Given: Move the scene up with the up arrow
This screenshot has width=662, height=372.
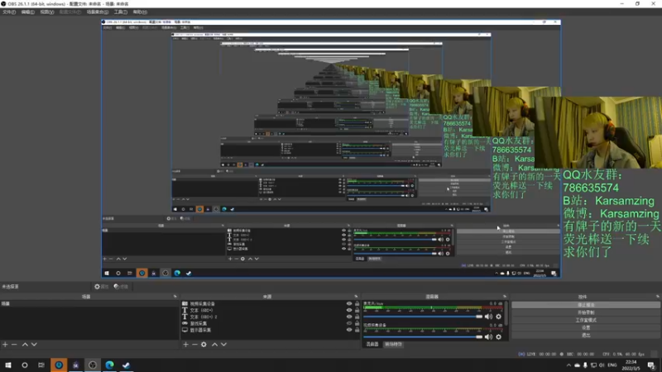Looking at the screenshot, I should click(x=25, y=345).
